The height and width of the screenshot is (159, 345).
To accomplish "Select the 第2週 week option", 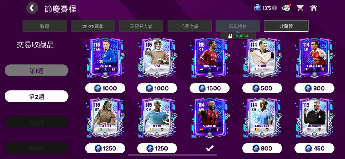I will click(x=36, y=96).
